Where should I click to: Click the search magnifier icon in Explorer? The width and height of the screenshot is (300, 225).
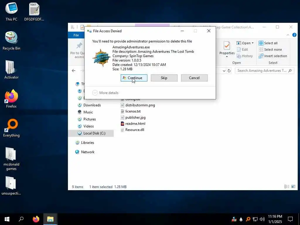[x=290, y=71]
